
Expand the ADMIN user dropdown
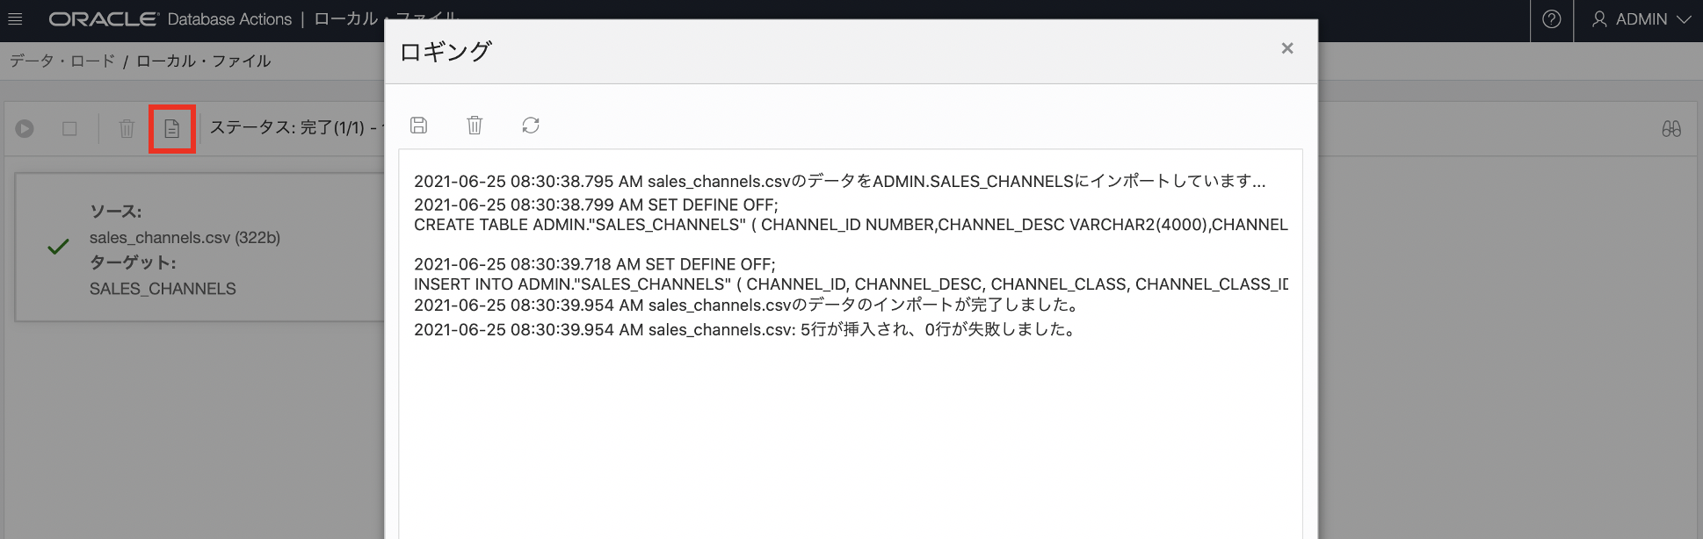click(x=1641, y=19)
